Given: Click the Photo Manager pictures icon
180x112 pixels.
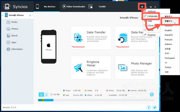Looking at the screenshot, I should [x=123, y=68].
